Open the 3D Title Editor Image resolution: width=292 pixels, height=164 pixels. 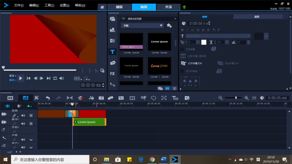[175, 98]
